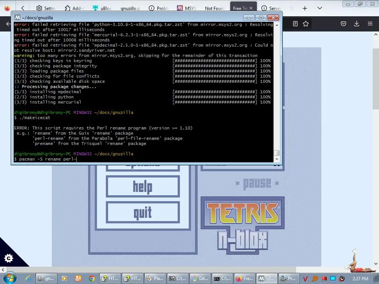This screenshot has width=379, height=284.
Task: Open the media player taskbar icon
Action: 64,278
